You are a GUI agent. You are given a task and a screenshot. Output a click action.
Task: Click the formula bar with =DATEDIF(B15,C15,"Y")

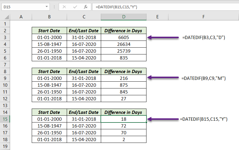tap(165, 7)
